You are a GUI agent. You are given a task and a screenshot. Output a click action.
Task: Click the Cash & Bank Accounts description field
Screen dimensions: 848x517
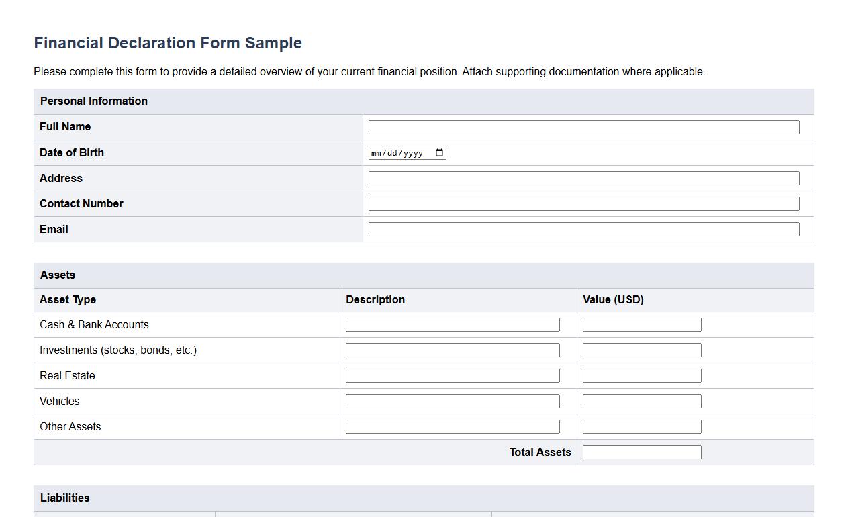pos(452,324)
